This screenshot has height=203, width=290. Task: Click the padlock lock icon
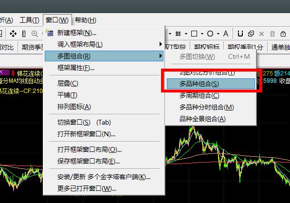283,34
